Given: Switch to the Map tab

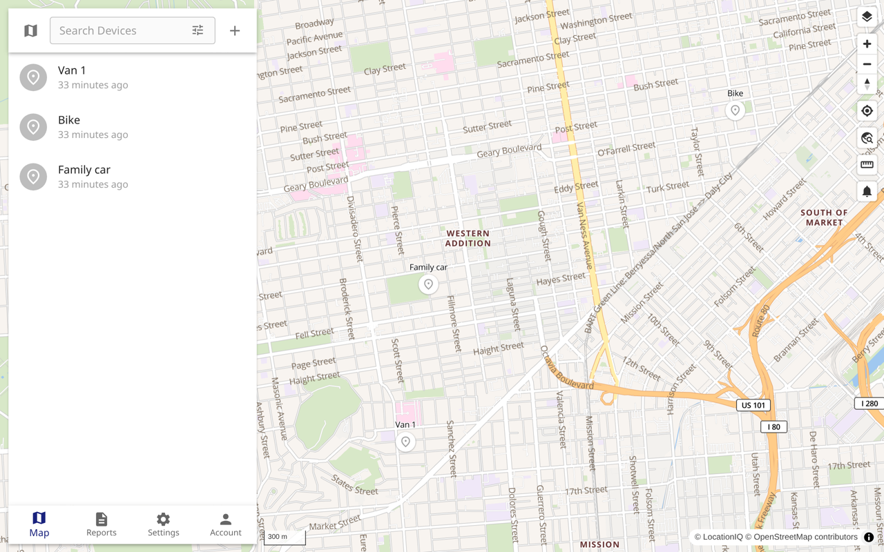Looking at the screenshot, I should (x=39, y=524).
